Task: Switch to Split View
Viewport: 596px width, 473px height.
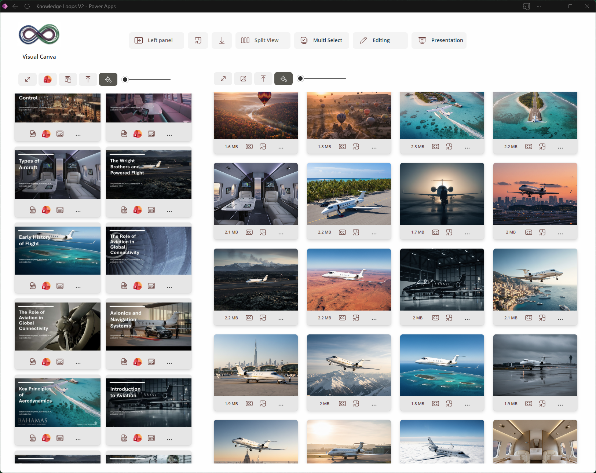Action: [x=263, y=40]
